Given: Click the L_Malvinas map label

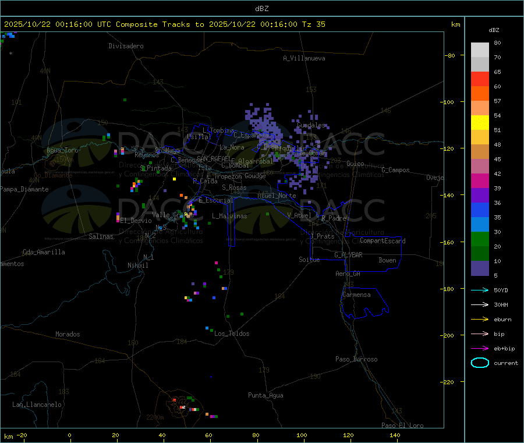Looking at the screenshot, I should 229,216.
